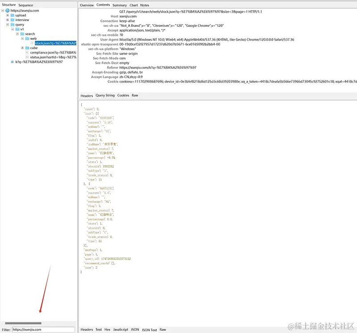
Task: Click the elastic-apm-traceparent header row
Action: pos(151,45)
